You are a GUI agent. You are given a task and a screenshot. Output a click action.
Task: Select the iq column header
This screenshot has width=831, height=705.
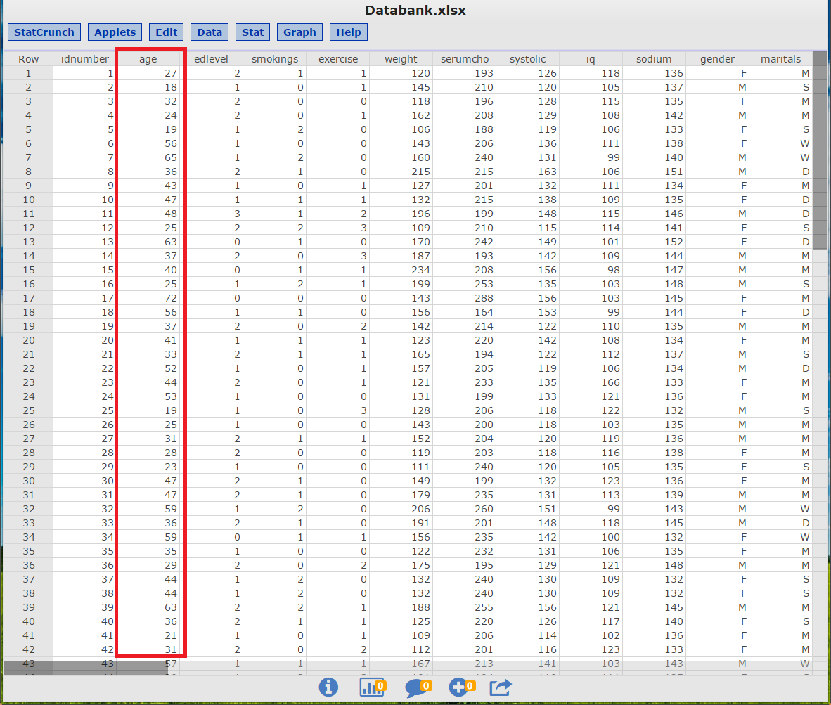coord(591,59)
